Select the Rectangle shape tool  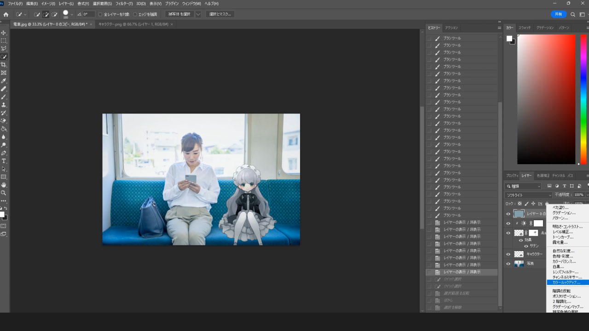[4, 177]
